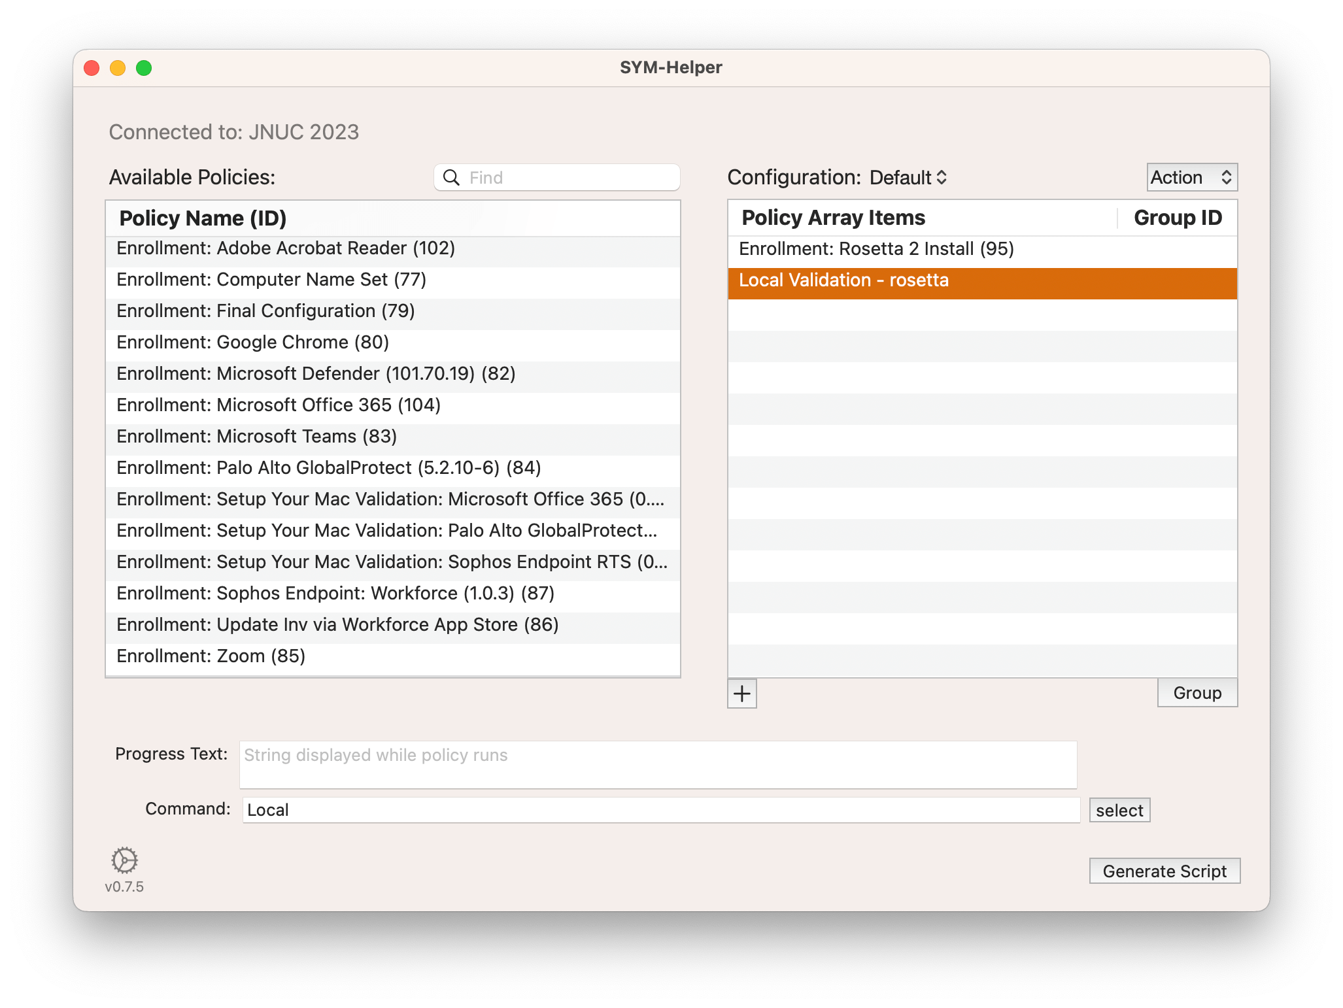Viewport: 1343px width, 1008px height.
Task: Click the Command text field
Action: point(660,811)
